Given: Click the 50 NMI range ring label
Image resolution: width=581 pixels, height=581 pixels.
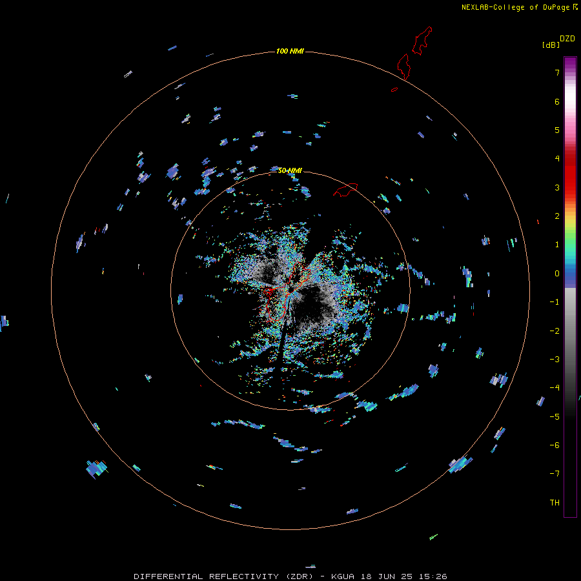Looking at the screenshot, I should [290, 170].
